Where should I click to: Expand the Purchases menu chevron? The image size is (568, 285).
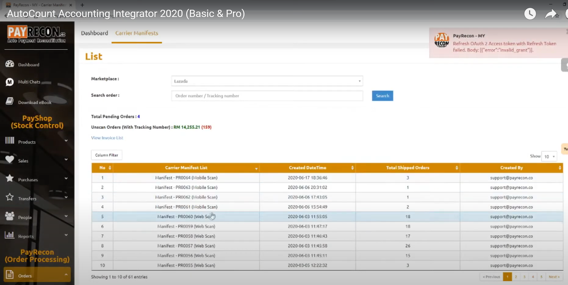coord(66,178)
